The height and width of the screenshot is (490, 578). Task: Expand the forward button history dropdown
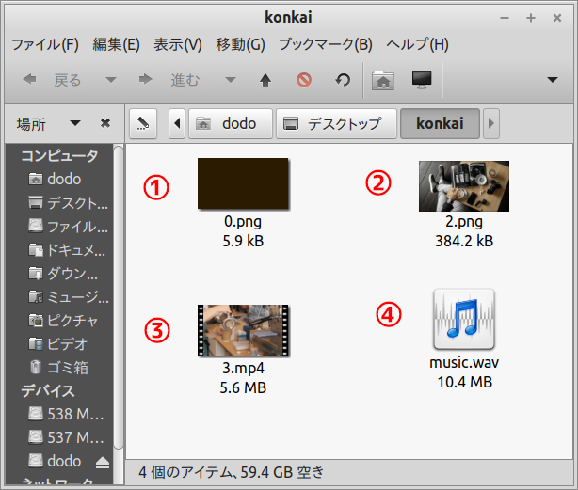click(x=229, y=81)
